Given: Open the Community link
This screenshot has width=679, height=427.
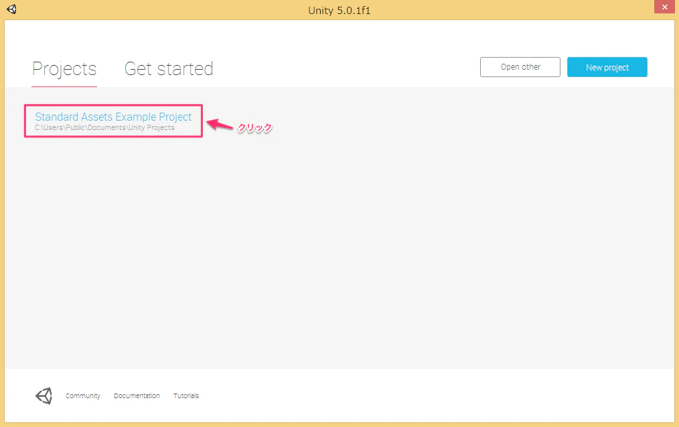Looking at the screenshot, I should pos(83,395).
